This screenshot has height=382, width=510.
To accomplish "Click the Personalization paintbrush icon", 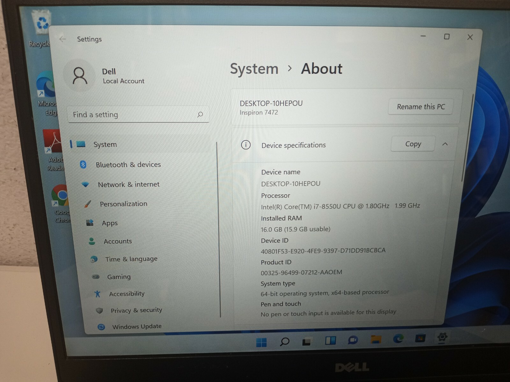I will 88,204.
